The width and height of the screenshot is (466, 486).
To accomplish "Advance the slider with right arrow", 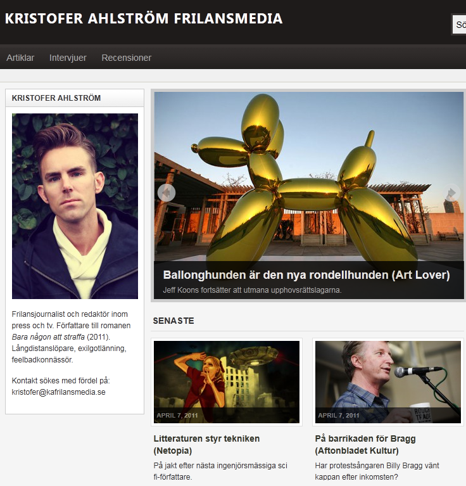I will point(452,193).
